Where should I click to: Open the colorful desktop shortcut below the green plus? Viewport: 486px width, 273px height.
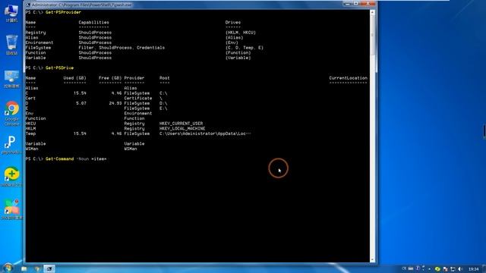pos(12,209)
